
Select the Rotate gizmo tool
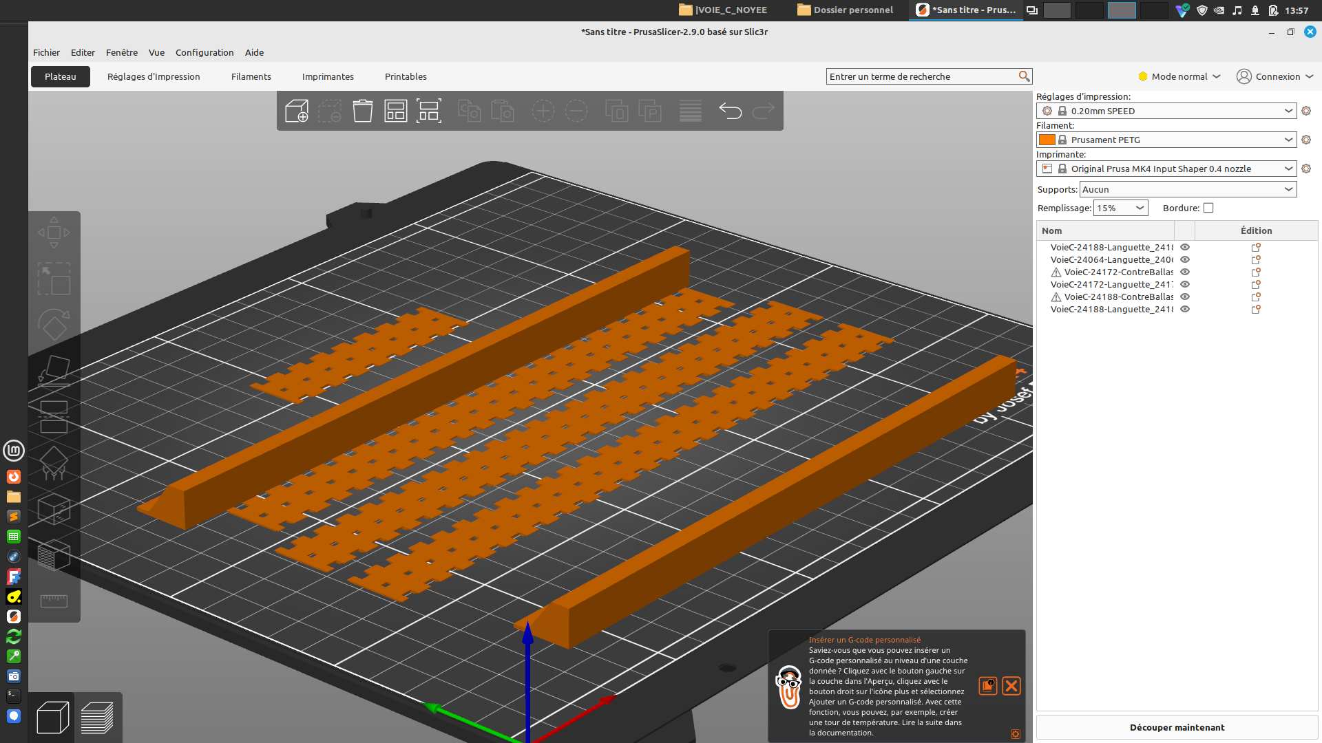pos(54,324)
